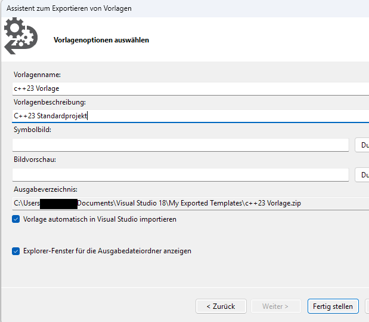Screen dimensions: 369x322
Task: Click the Symbolbild label
Action: click(33, 130)
